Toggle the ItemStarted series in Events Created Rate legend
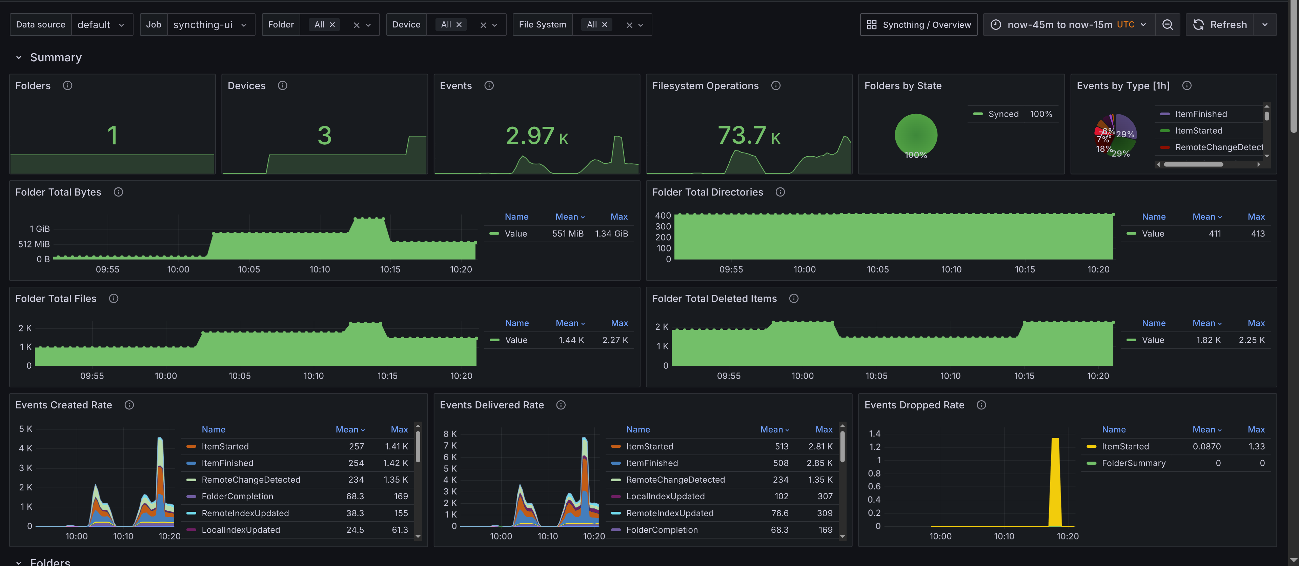This screenshot has height=566, width=1299. pyautogui.click(x=225, y=446)
